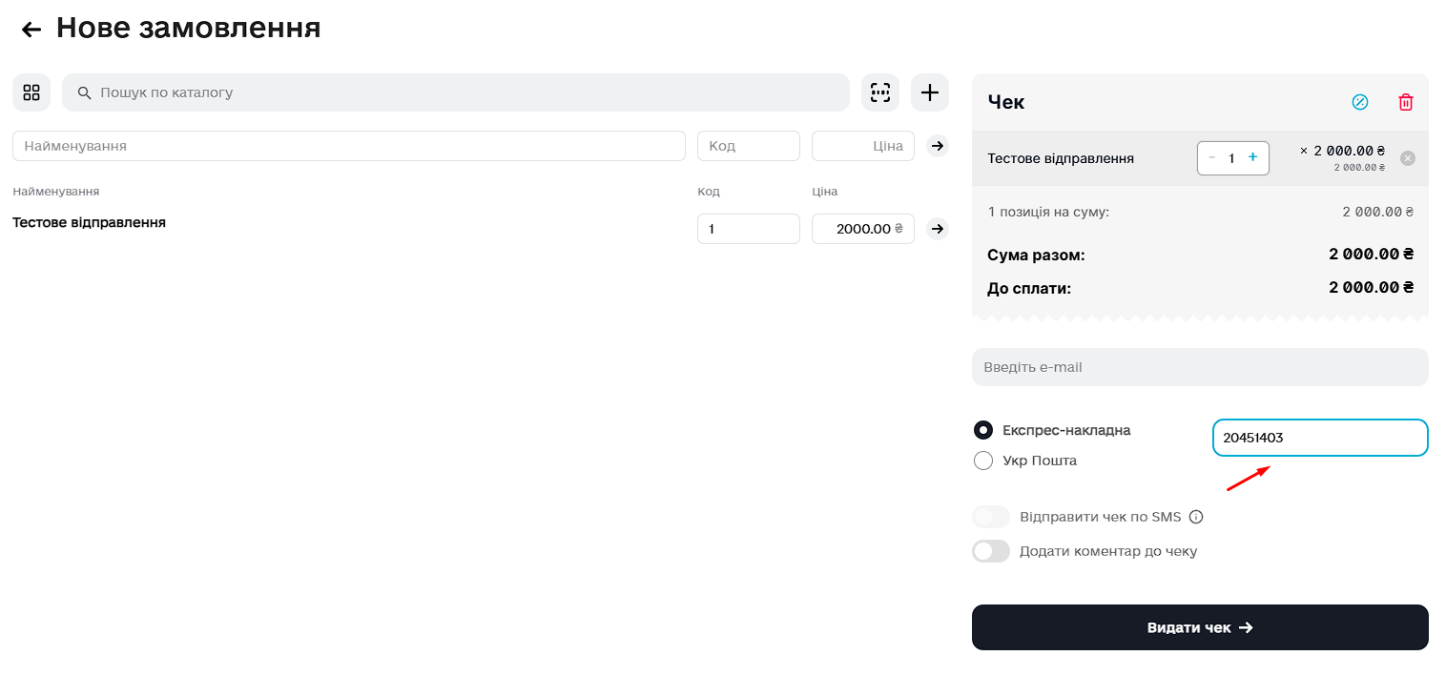This screenshot has width=1446, height=676.
Task: Select the Експрес-накладна radio button
Action: pyautogui.click(x=983, y=430)
